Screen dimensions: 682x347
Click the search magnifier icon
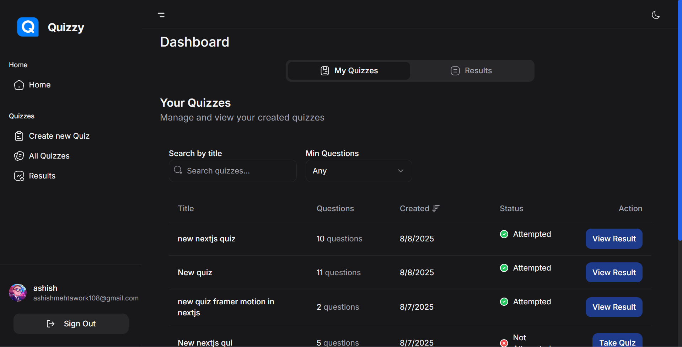coord(178,170)
